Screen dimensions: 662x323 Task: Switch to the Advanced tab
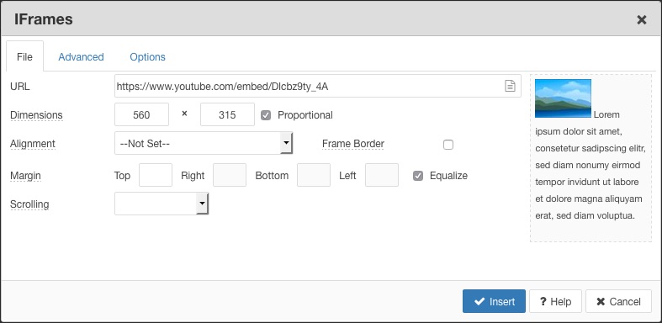[x=81, y=57]
